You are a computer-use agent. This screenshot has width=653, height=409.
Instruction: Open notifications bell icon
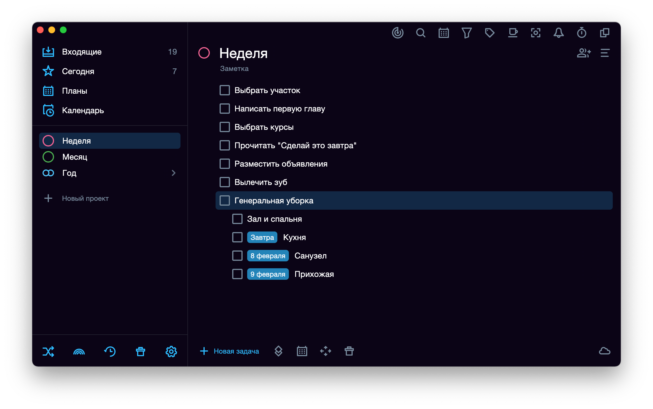click(x=559, y=33)
